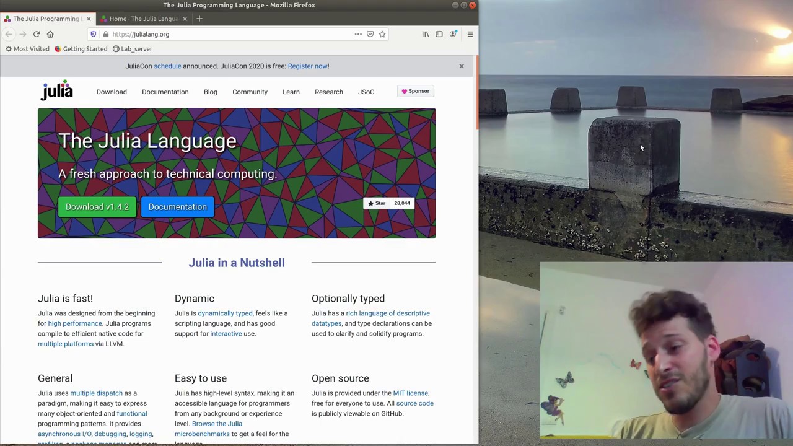Click the Julia in a Nutshell heading
The height and width of the screenshot is (446, 793).
click(x=237, y=263)
